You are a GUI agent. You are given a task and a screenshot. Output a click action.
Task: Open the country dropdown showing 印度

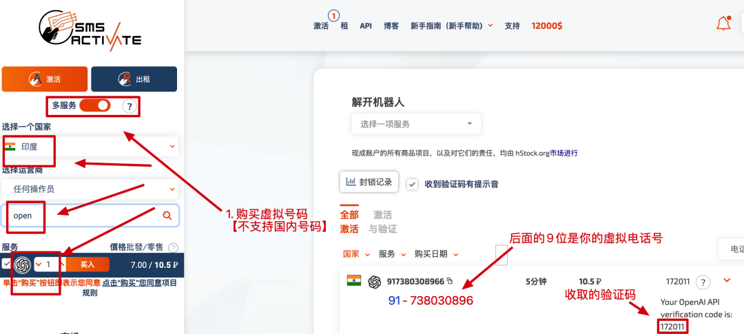90,146
